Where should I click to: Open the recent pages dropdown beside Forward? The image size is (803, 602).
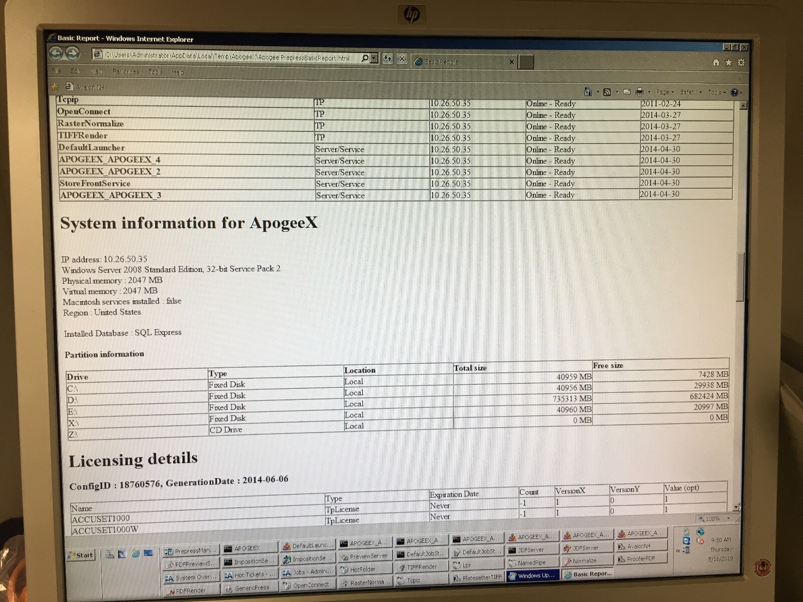point(85,53)
